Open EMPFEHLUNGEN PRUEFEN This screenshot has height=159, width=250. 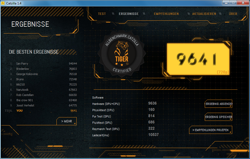211,130
